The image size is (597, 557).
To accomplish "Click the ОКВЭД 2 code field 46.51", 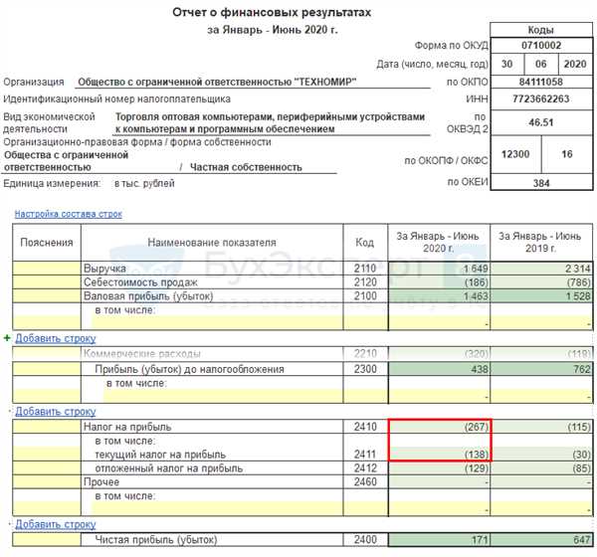I will click(x=541, y=121).
